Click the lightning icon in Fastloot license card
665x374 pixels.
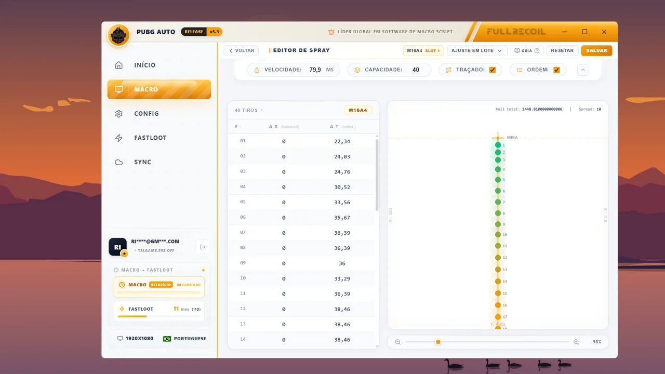coord(122,309)
